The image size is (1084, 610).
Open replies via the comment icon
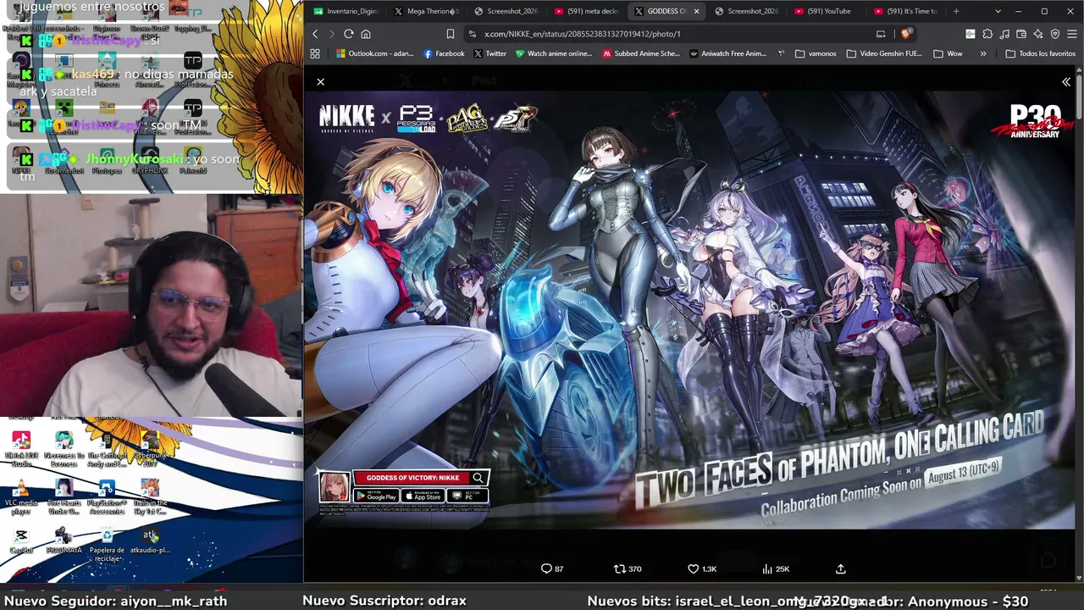pyautogui.click(x=546, y=568)
